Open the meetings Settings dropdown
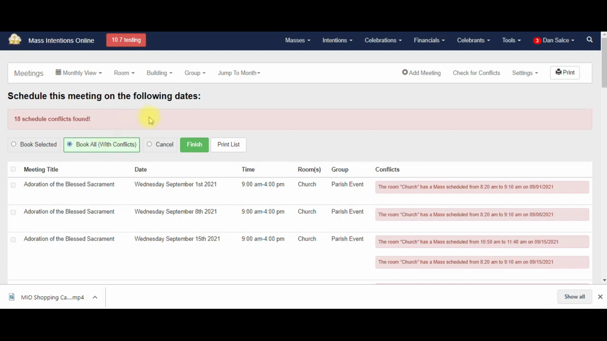This screenshot has width=607, height=341. pos(525,73)
